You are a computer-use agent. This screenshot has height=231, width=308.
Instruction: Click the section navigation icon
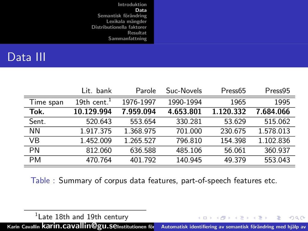[261, 218]
